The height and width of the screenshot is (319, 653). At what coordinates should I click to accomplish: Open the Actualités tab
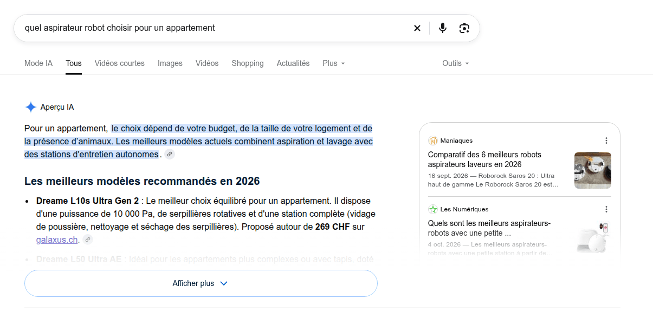293,63
